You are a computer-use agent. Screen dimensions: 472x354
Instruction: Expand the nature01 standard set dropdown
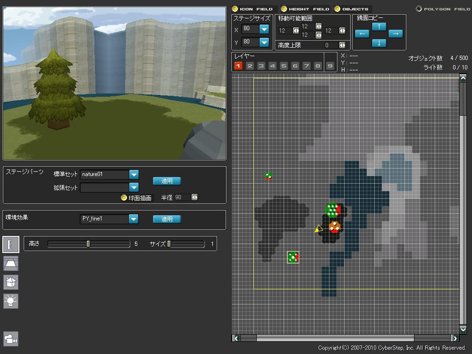[x=134, y=174]
